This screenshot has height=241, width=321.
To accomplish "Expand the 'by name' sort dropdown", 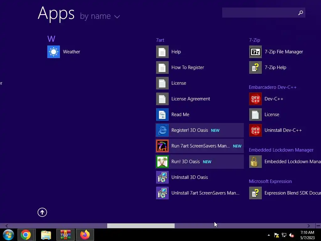I will (x=100, y=16).
